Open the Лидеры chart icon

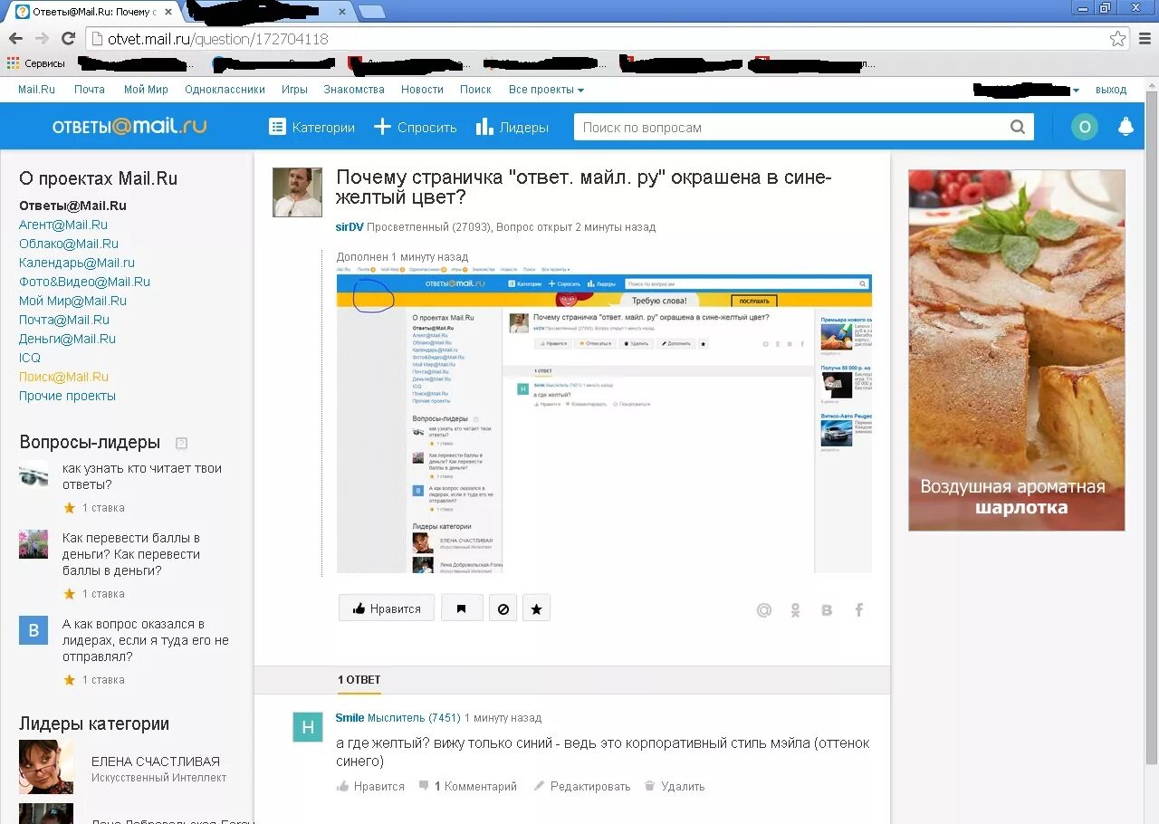point(484,128)
